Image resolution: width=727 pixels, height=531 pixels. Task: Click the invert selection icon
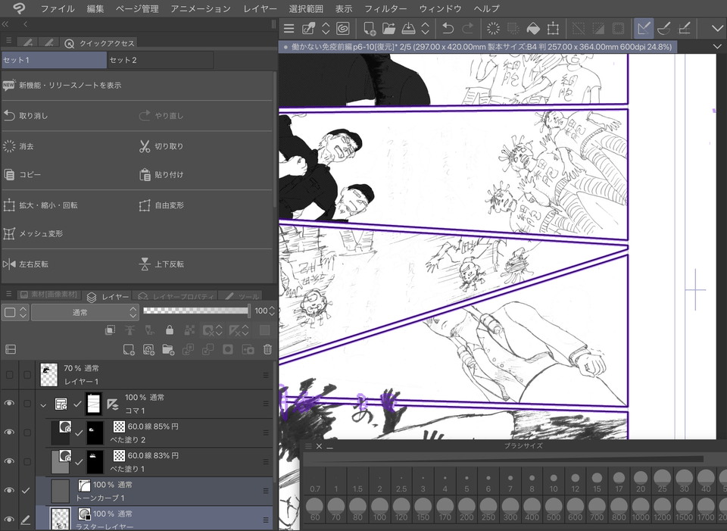click(x=598, y=29)
